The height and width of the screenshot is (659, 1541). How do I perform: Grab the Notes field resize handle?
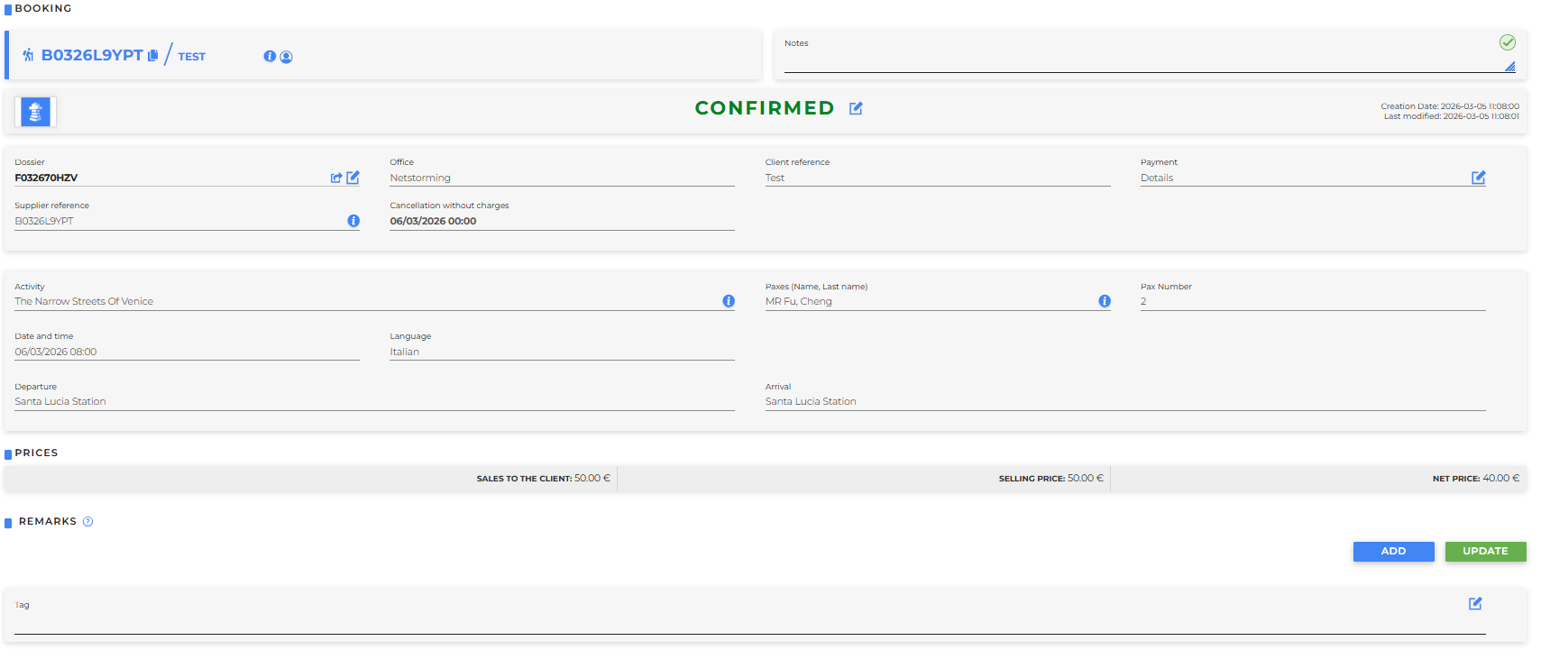click(1510, 67)
